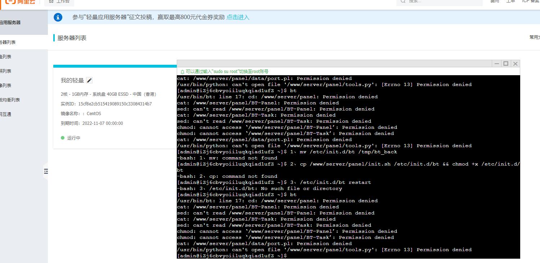The height and width of the screenshot is (263, 540).
Task: Open the 点击进入 link in the banner
Action: pos(238,17)
